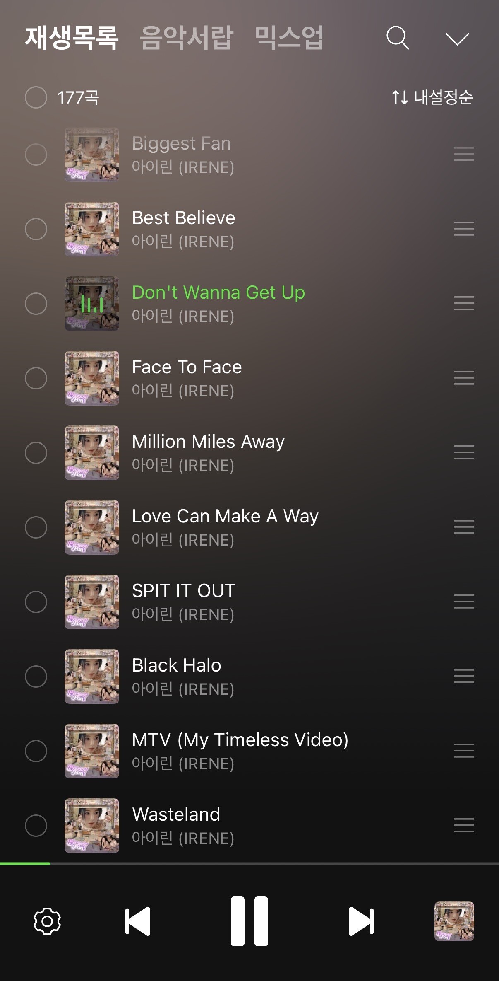Pause the current song
This screenshot has width=499, height=981.
coord(249,921)
